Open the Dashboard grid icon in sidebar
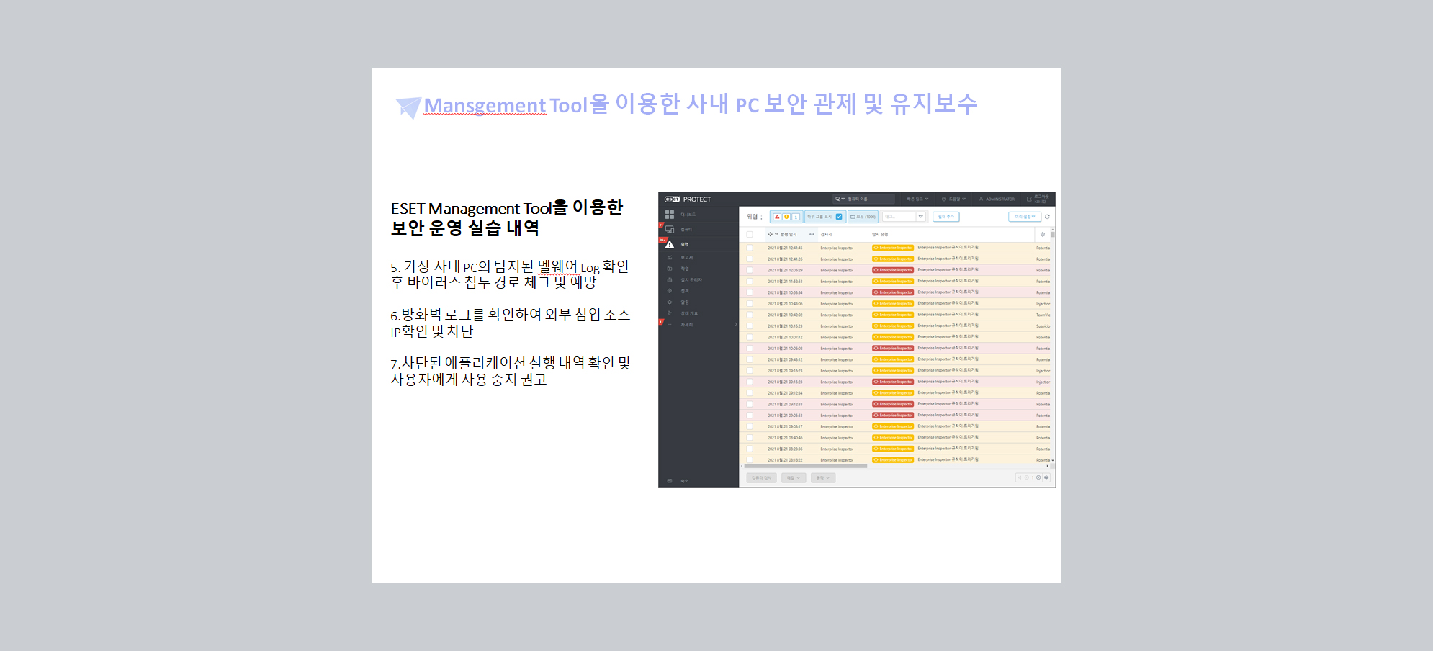The width and height of the screenshot is (1433, 651). pyautogui.click(x=670, y=215)
